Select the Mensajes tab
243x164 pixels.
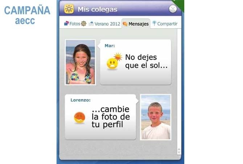(x=136, y=24)
